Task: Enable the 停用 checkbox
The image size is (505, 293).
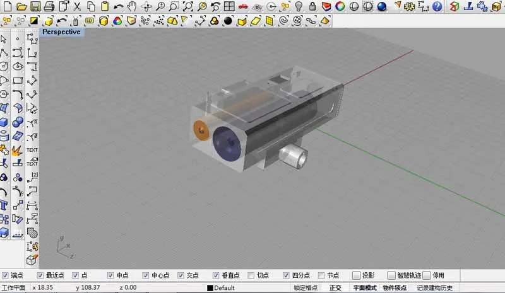Action: click(427, 275)
